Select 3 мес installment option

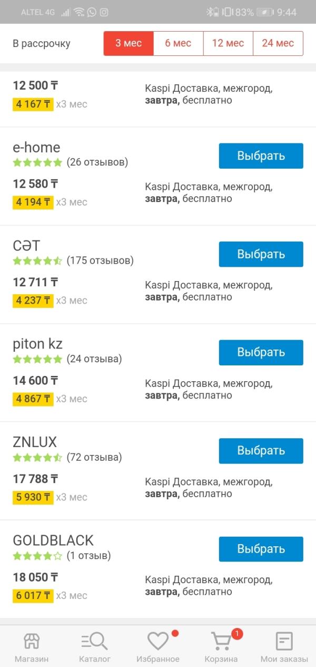[x=129, y=43]
